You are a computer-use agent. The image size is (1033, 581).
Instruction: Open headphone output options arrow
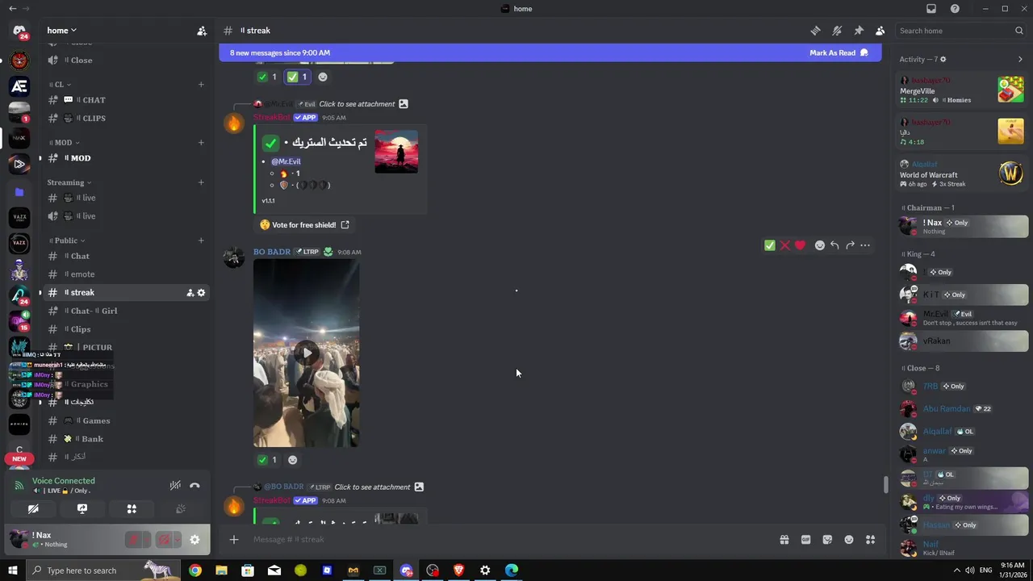pyautogui.click(x=178, y=540)
